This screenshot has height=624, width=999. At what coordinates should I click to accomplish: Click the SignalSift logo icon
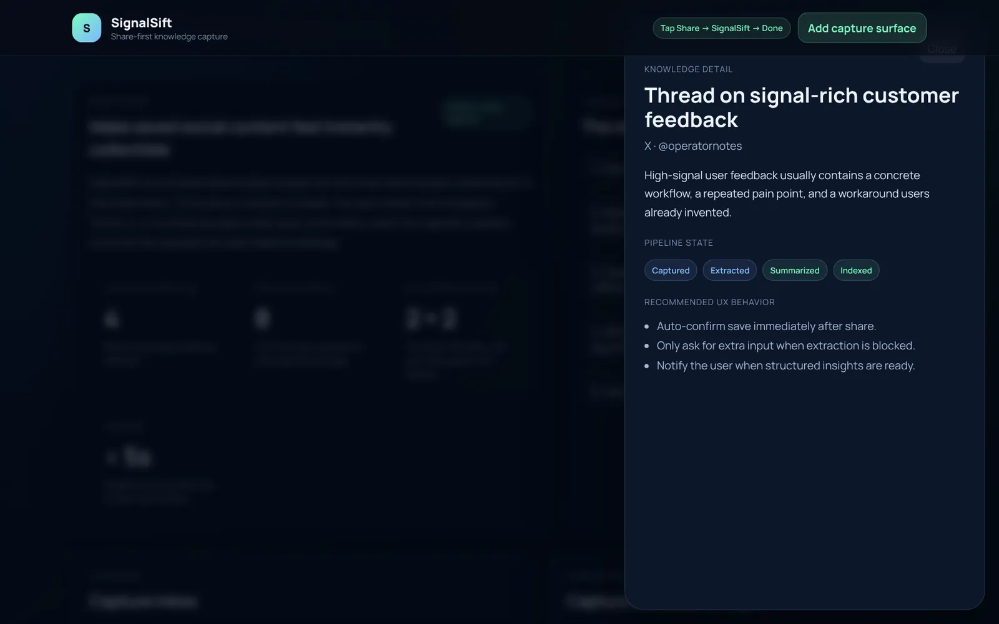click(x=86, y=28)
